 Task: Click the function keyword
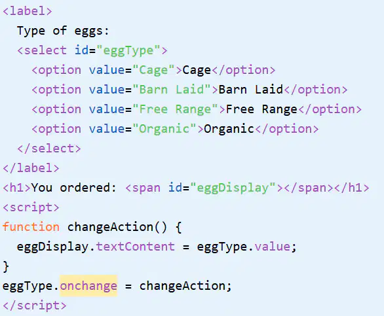point(31,227)
